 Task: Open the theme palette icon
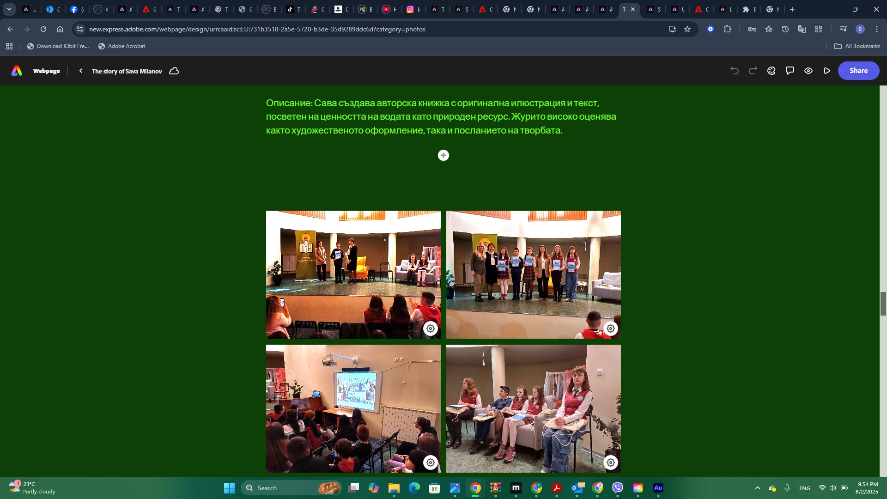772,71
